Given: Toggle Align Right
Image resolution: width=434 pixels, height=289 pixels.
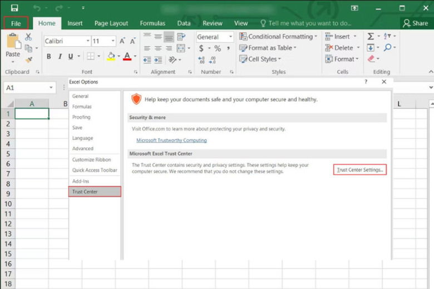Looking at the screenshot, I should [x=169, y=48].
